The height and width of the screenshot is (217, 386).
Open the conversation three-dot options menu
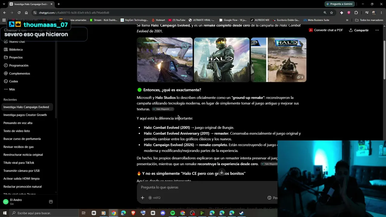tap(377, 30)
